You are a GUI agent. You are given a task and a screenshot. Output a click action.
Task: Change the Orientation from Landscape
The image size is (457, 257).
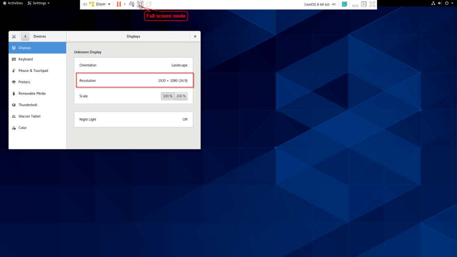[x=134, y=65]
